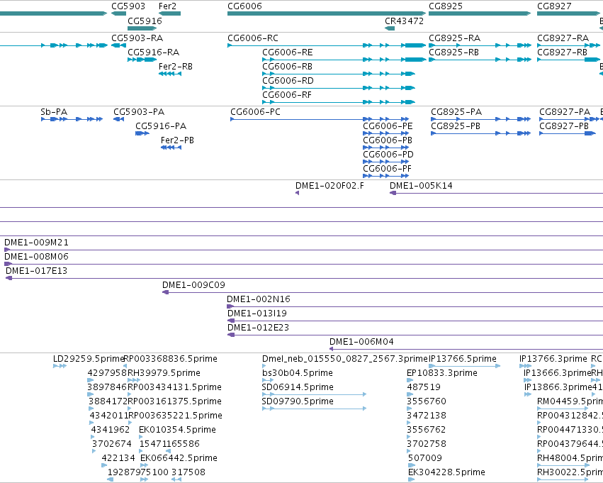Click the LD29259.5prime EST label
The width and height of the screenshot is (603, 483).
click(89, 359)
